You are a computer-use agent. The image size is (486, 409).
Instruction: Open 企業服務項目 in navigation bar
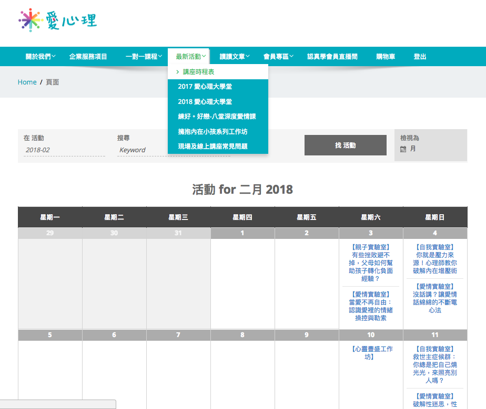(88, 57)
